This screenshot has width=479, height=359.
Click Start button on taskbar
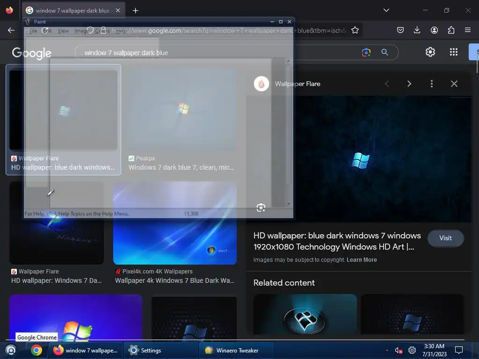(x=11, y=351)
